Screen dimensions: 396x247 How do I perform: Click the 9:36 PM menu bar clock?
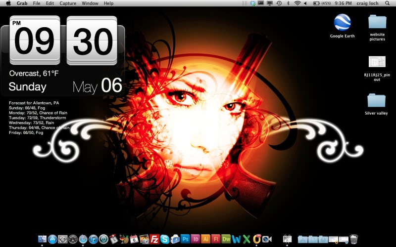(343, 3)
